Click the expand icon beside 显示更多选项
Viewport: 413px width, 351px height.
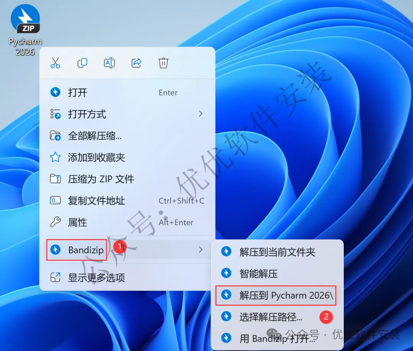click(55, 277)
